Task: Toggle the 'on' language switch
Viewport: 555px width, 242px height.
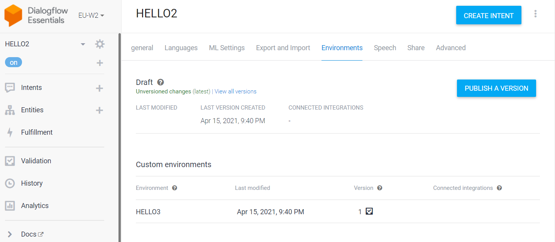Action: (x=14, y=63)
